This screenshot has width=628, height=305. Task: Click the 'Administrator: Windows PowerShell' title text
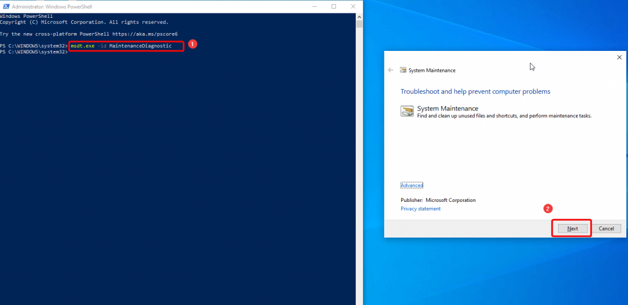[x=52, y=7]
